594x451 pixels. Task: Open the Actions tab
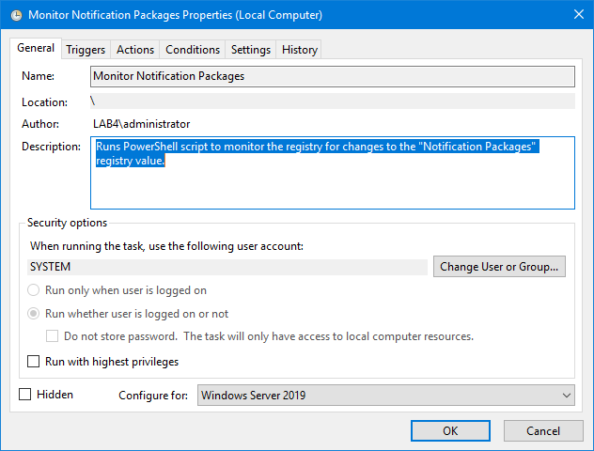(135, 50)
